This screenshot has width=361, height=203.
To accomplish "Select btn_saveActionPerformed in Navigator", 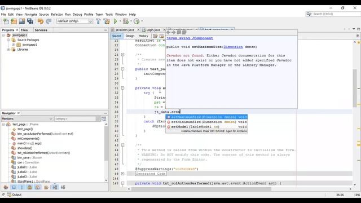I will (45, 134).
